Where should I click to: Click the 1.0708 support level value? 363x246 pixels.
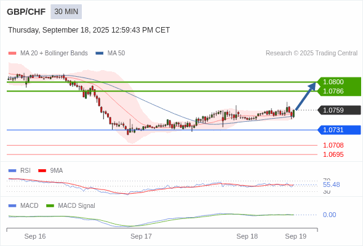[x=333, y=145]
